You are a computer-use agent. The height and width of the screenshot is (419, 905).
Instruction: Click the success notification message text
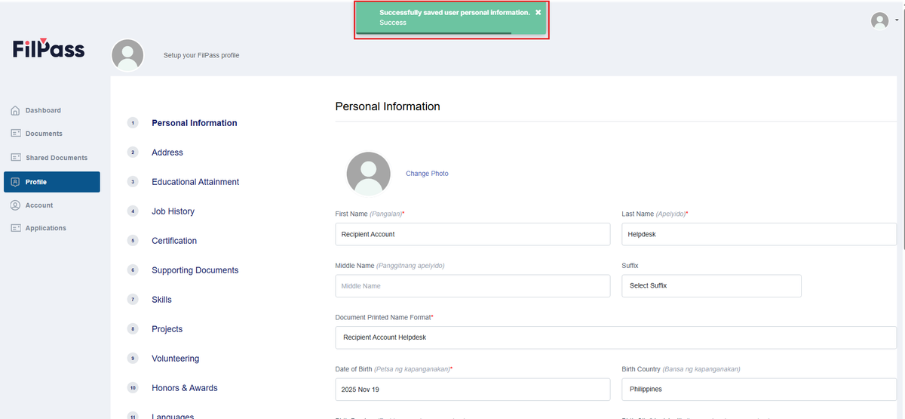(454, 12)
